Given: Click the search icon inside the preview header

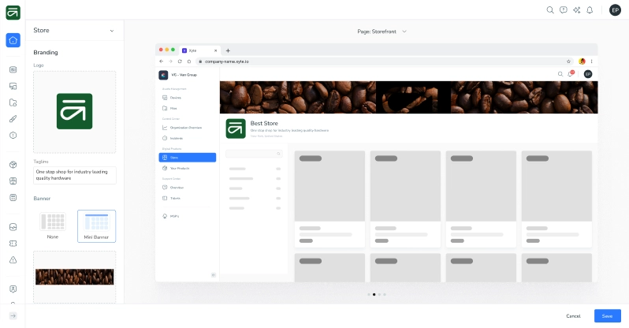Looking at the screenshot, I should [x=560, y=74].
